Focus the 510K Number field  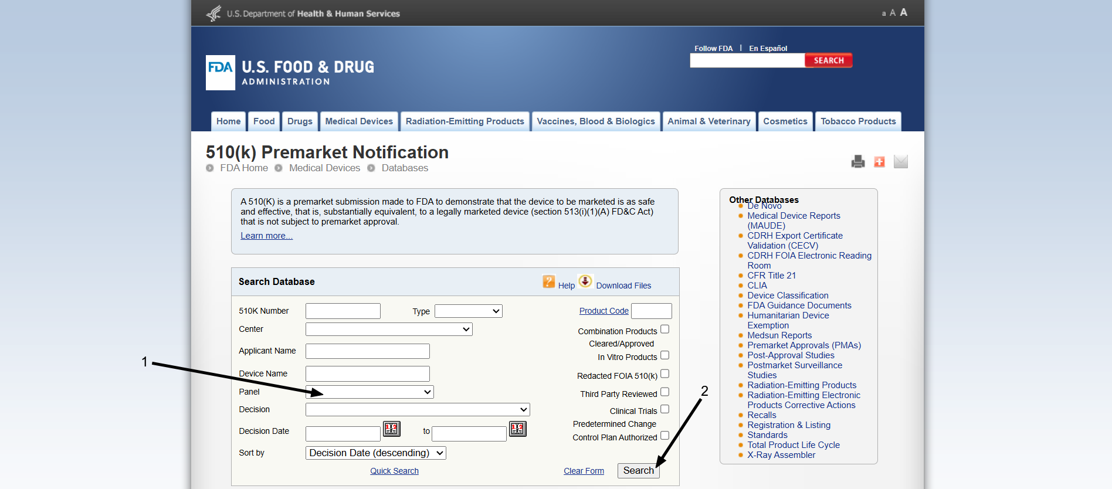343,311
